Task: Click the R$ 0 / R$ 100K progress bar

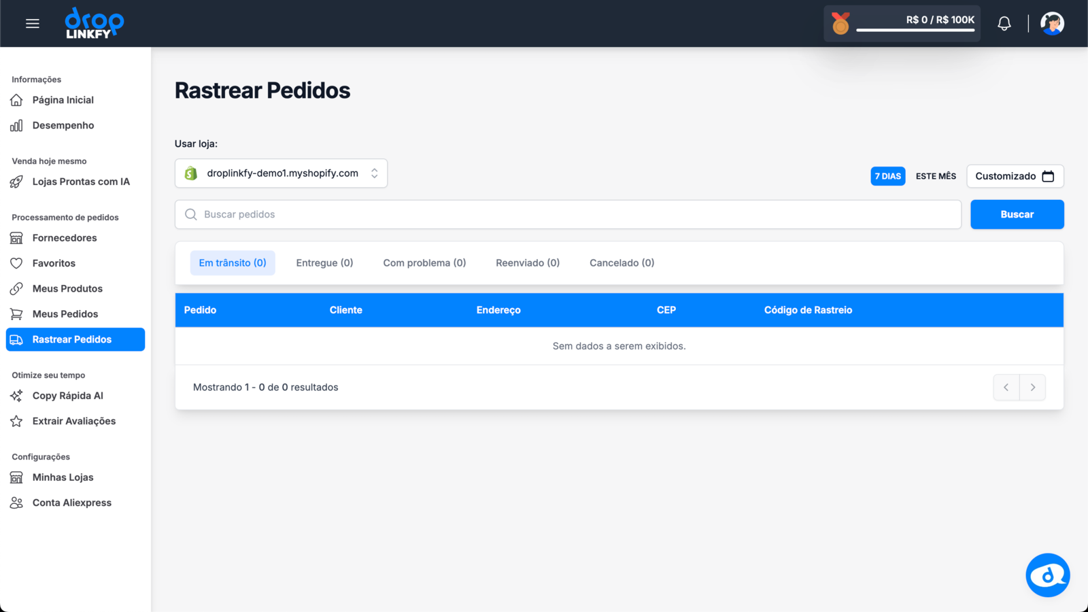Action: pyautogui.click(x=915, y=29)
